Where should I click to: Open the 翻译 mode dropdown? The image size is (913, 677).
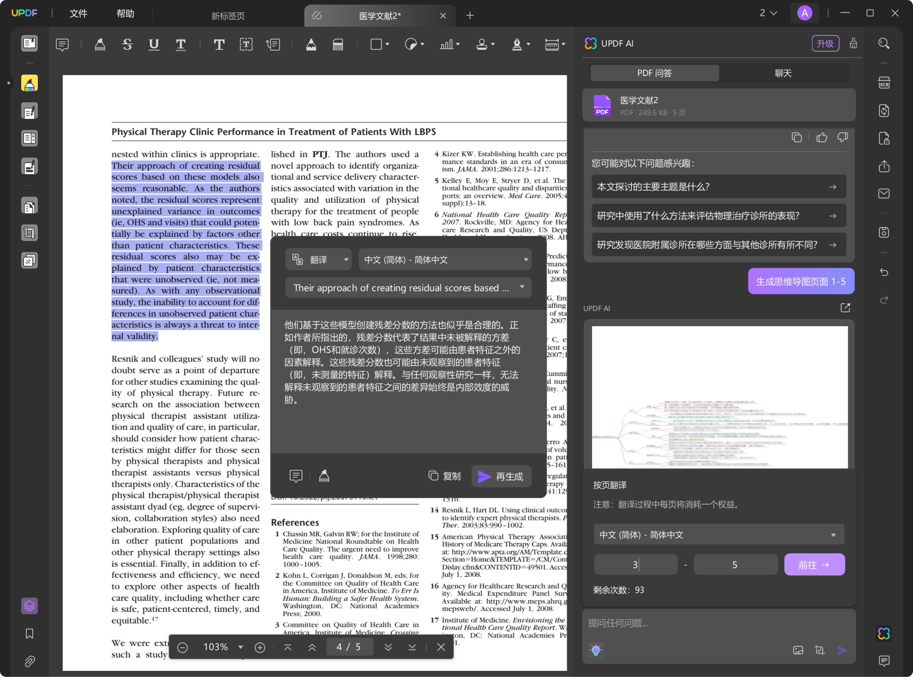[x=319, y=260]
